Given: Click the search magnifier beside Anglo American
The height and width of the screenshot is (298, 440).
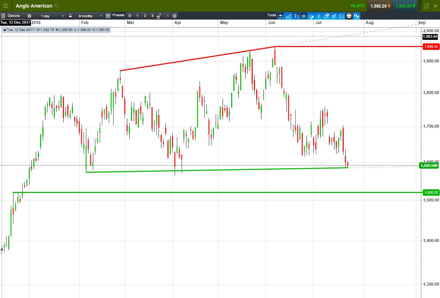Looking at the screenshot, I should (57, 6).
